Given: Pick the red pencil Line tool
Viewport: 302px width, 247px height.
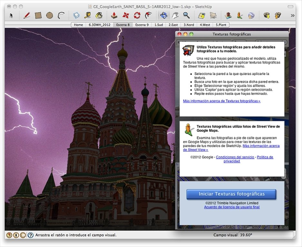Looking at the screenshot, I should [x=27, y=15].
